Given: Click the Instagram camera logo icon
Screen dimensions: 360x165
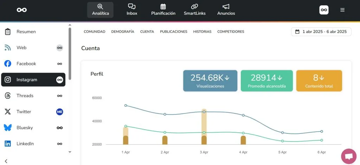Looking at the screenshot, I should (8, 80).
